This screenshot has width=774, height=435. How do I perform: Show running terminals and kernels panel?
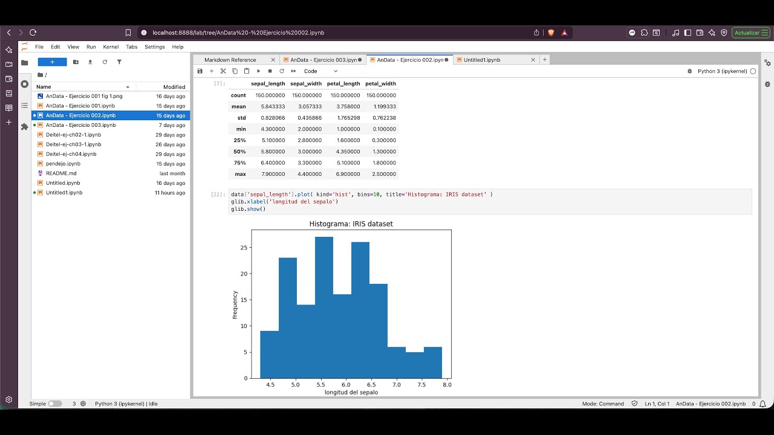pyautogui.click(x=24, y=84)
